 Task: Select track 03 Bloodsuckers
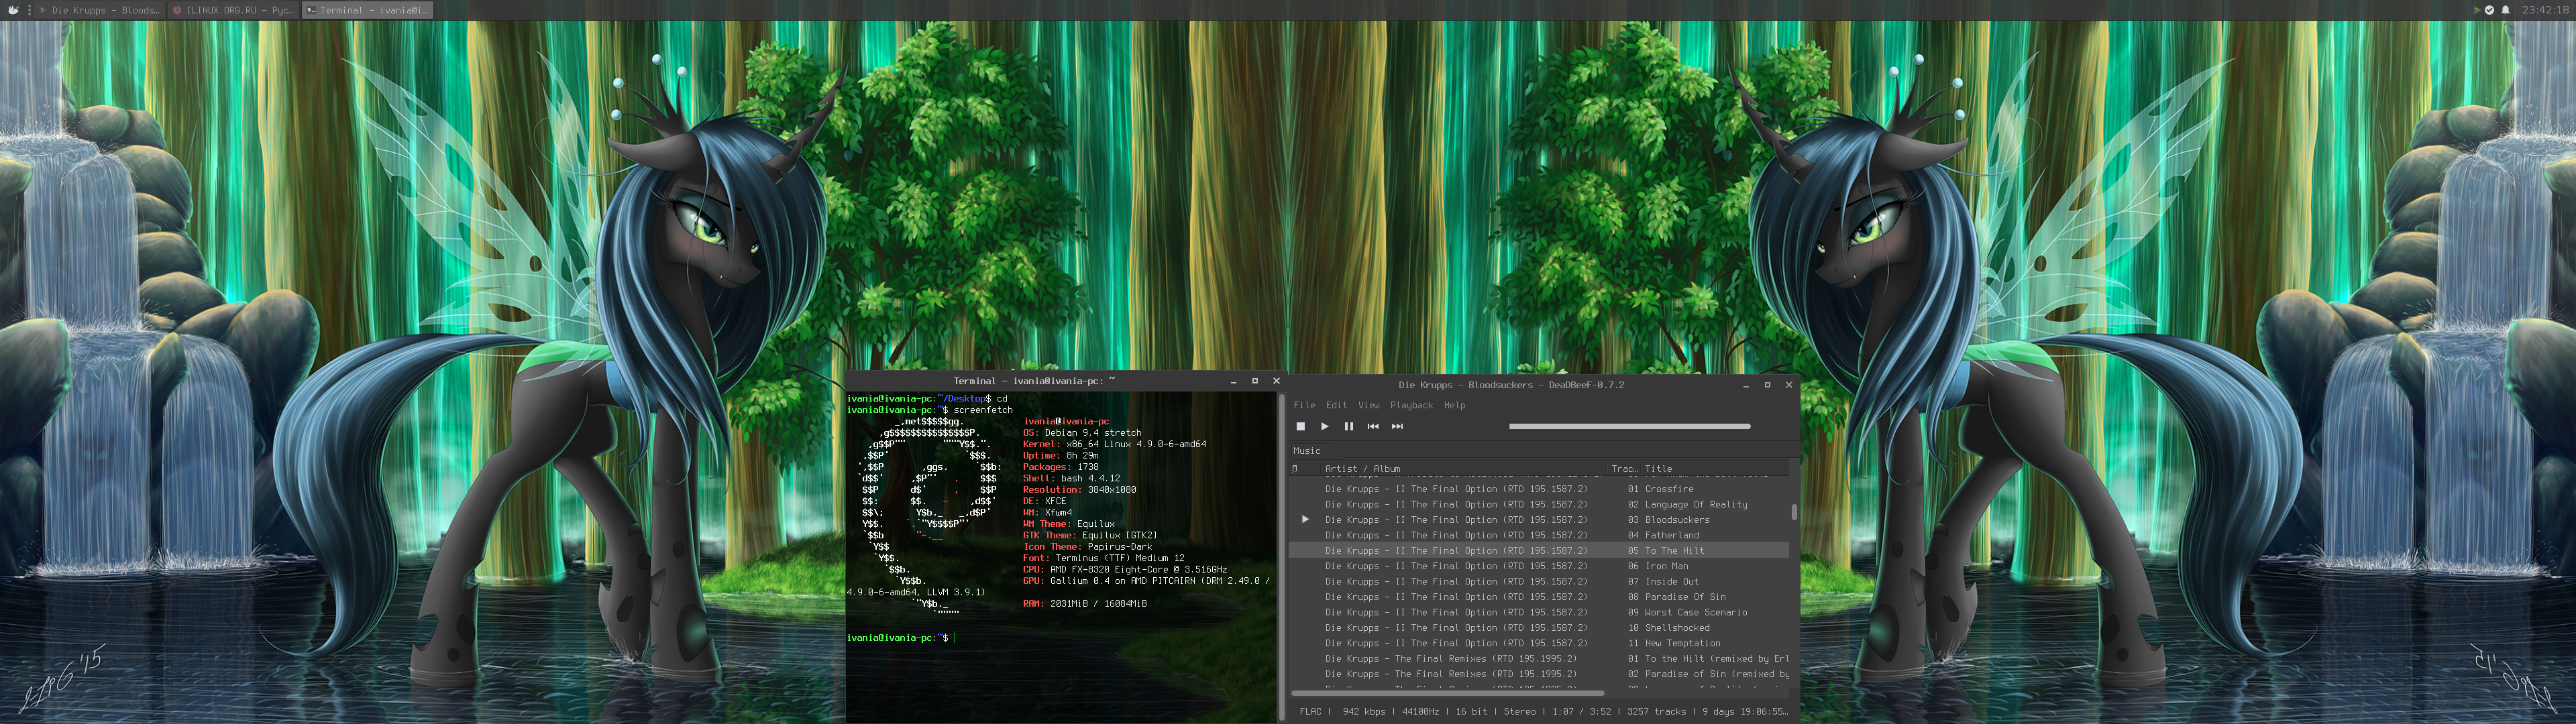pyautogui.click(x=1538, y=520)
